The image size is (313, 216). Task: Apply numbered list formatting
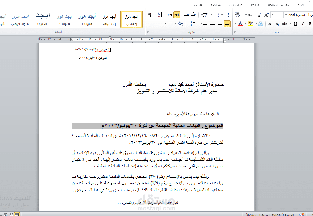[x=217, y=15]
